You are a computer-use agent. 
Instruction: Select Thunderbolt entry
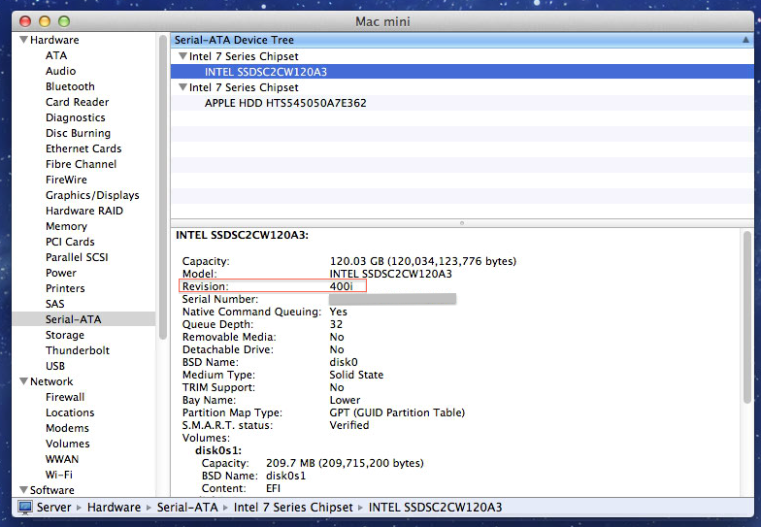78,350
